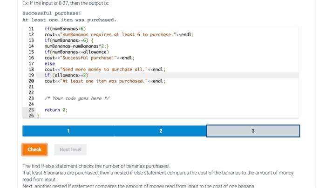Screen dimensions: 326x188
Task: Click line number 25 in the gutter
Action: click(x=31, y=110)
